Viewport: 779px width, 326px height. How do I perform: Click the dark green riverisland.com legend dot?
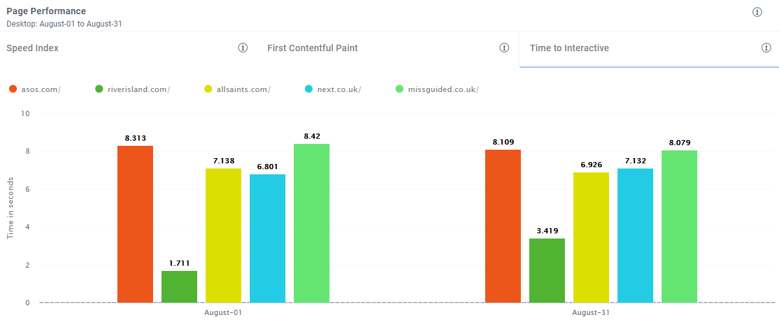(99, 89)
